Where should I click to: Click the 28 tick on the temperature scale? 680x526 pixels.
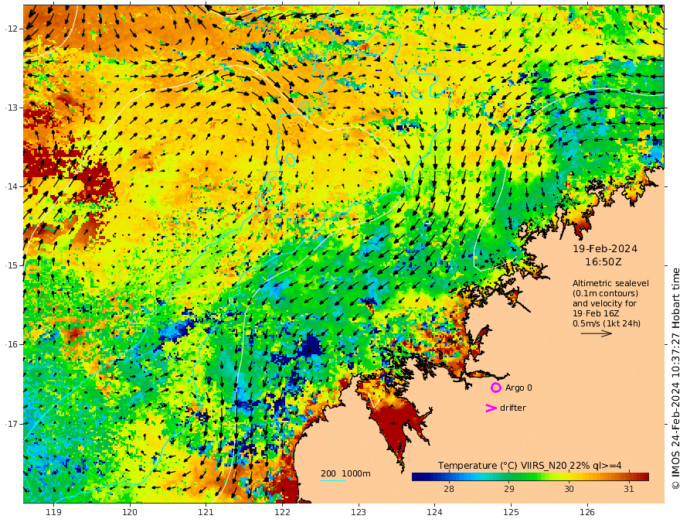(x=449, y=489)
